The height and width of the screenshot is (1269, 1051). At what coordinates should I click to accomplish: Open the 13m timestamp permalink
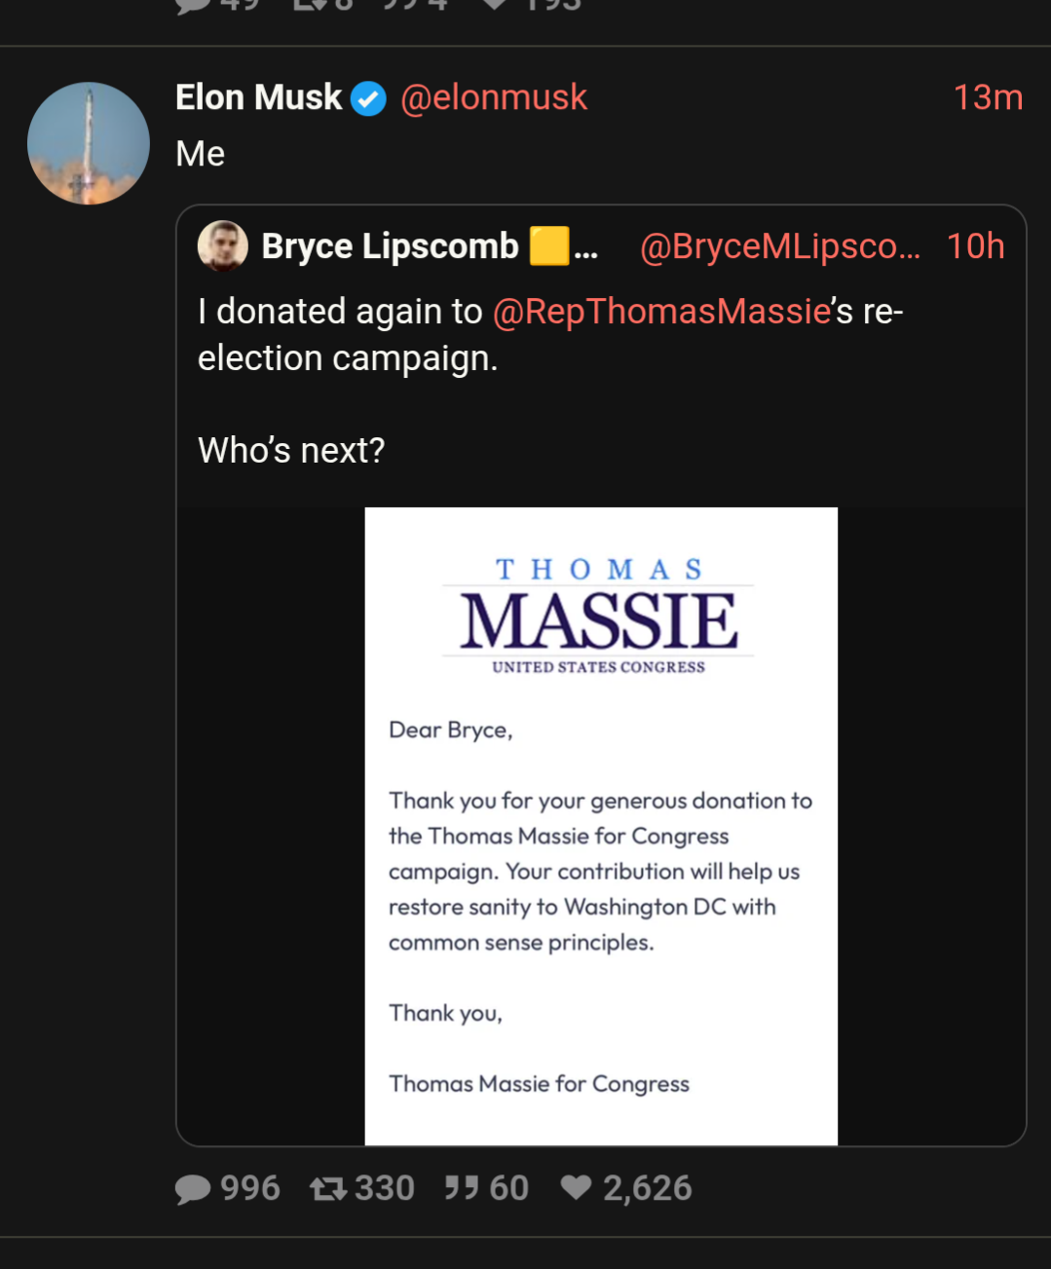coord(988,97)
